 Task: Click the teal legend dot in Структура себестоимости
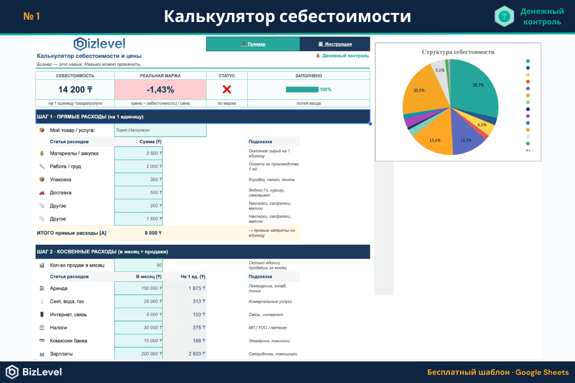pos(528,61)
